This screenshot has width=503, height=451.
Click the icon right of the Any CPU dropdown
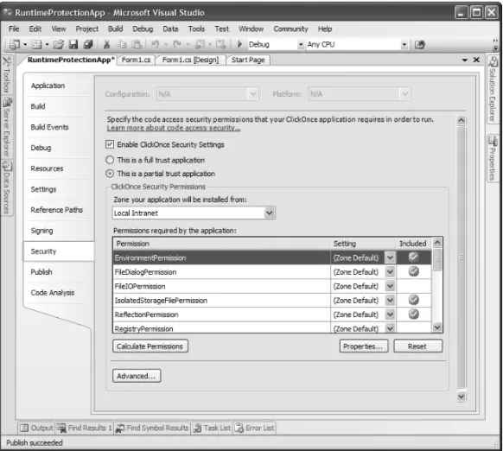click(419, 44)
